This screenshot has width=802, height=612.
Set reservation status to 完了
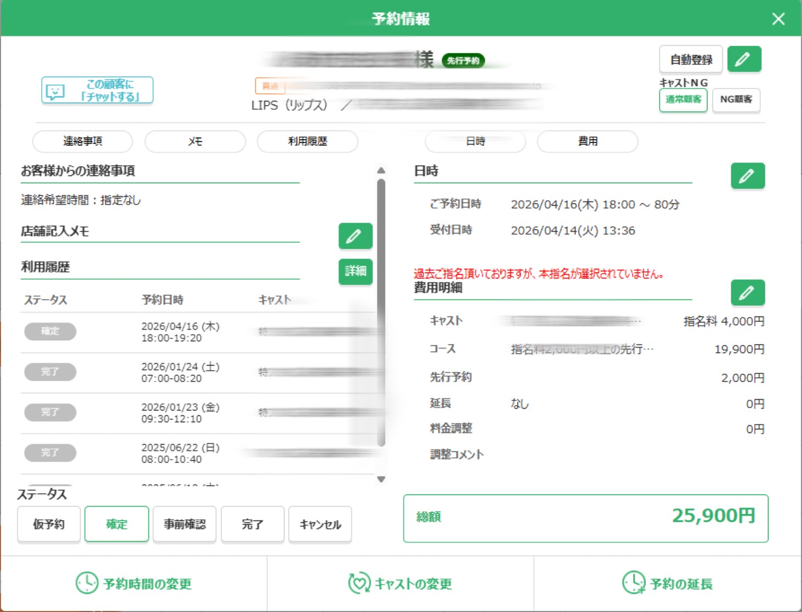(x=253, y=524)
